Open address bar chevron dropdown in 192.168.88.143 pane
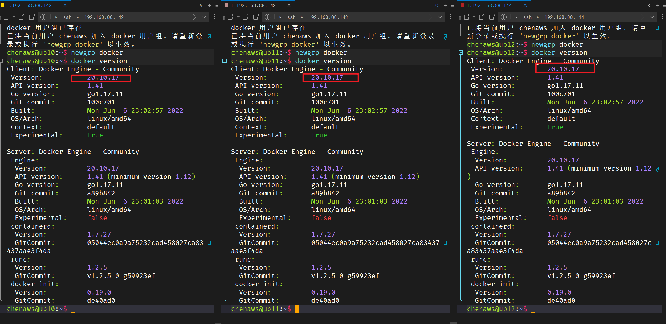 (440, 17)
